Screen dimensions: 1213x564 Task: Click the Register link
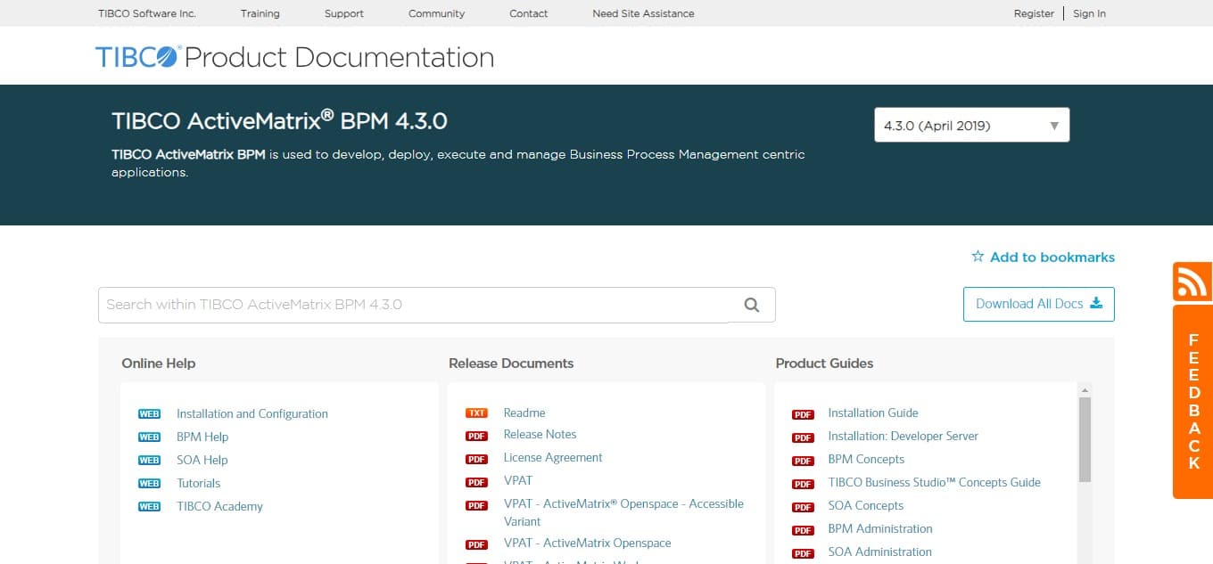click(1034, 13)
